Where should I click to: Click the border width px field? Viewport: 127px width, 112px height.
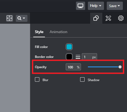click(89, 57)
